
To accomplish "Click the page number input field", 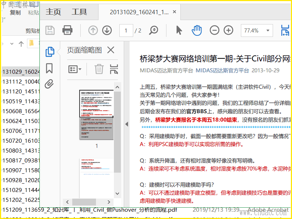I will point(126,30).
